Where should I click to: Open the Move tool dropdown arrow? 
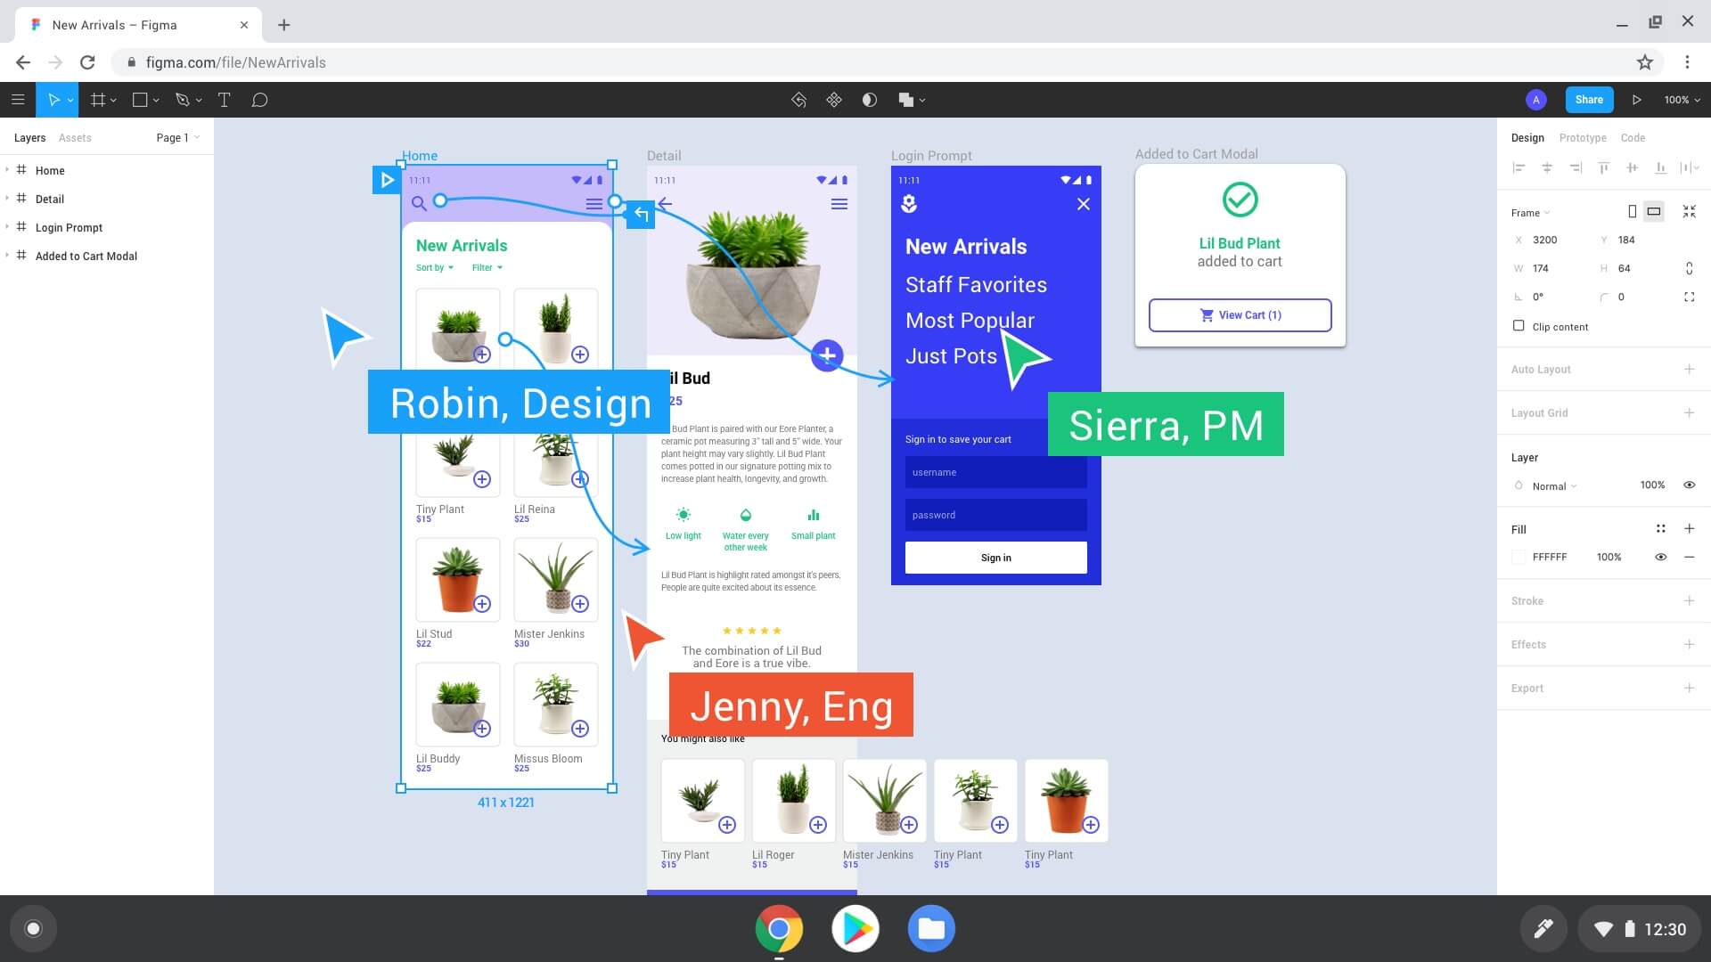pyautogui.click(x=70, y=101)
